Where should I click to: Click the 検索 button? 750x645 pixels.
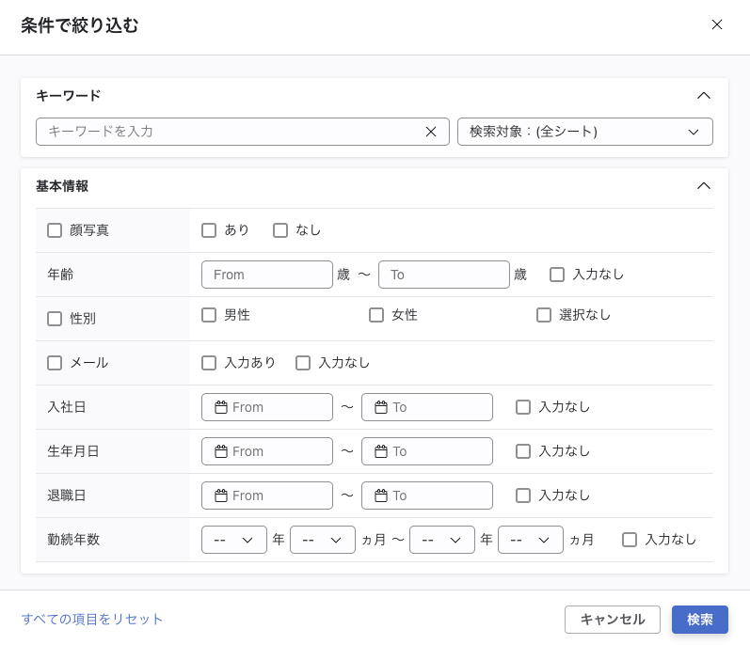point(700,620)
